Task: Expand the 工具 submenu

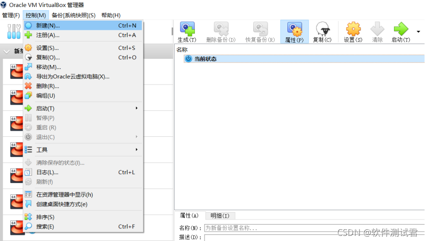Action: coord(83,149)
